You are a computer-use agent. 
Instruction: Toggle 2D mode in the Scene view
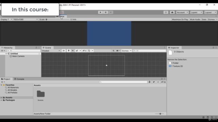64,50
